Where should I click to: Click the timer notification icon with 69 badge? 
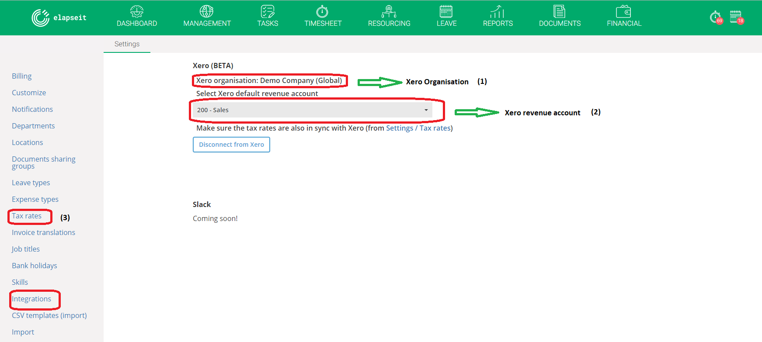716,17
